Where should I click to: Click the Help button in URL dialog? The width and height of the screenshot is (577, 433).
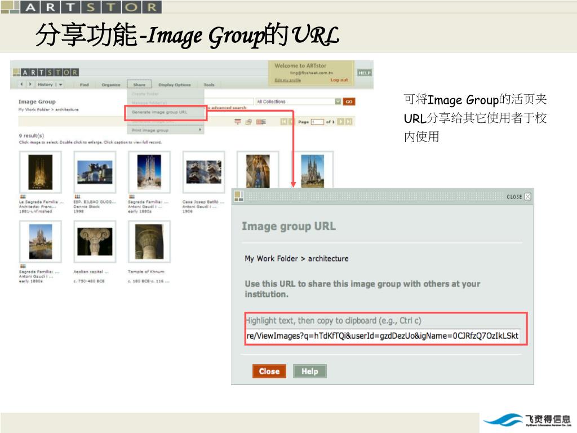tap(309, 371)
